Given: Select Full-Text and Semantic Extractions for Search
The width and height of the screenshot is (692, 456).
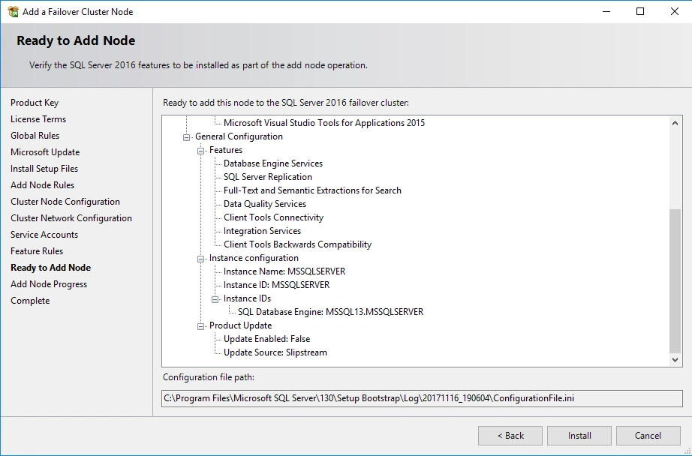Looking at the screenshot, I should [x=312, y=190].
